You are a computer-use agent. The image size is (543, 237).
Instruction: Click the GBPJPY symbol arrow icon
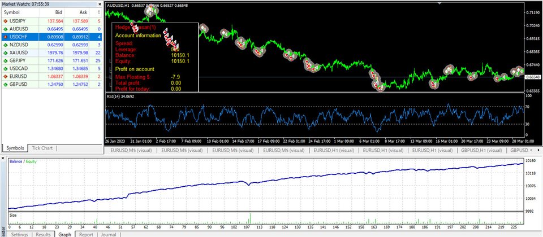coord(6,60)
